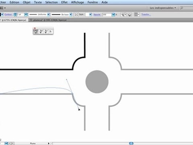
Task: Click the opacity value field
Action: (107, 14)
